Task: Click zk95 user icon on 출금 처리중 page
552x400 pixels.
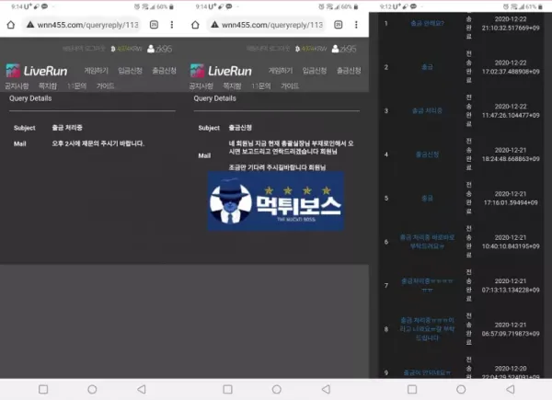Action: pyautogui.click(x=151, y=49)
